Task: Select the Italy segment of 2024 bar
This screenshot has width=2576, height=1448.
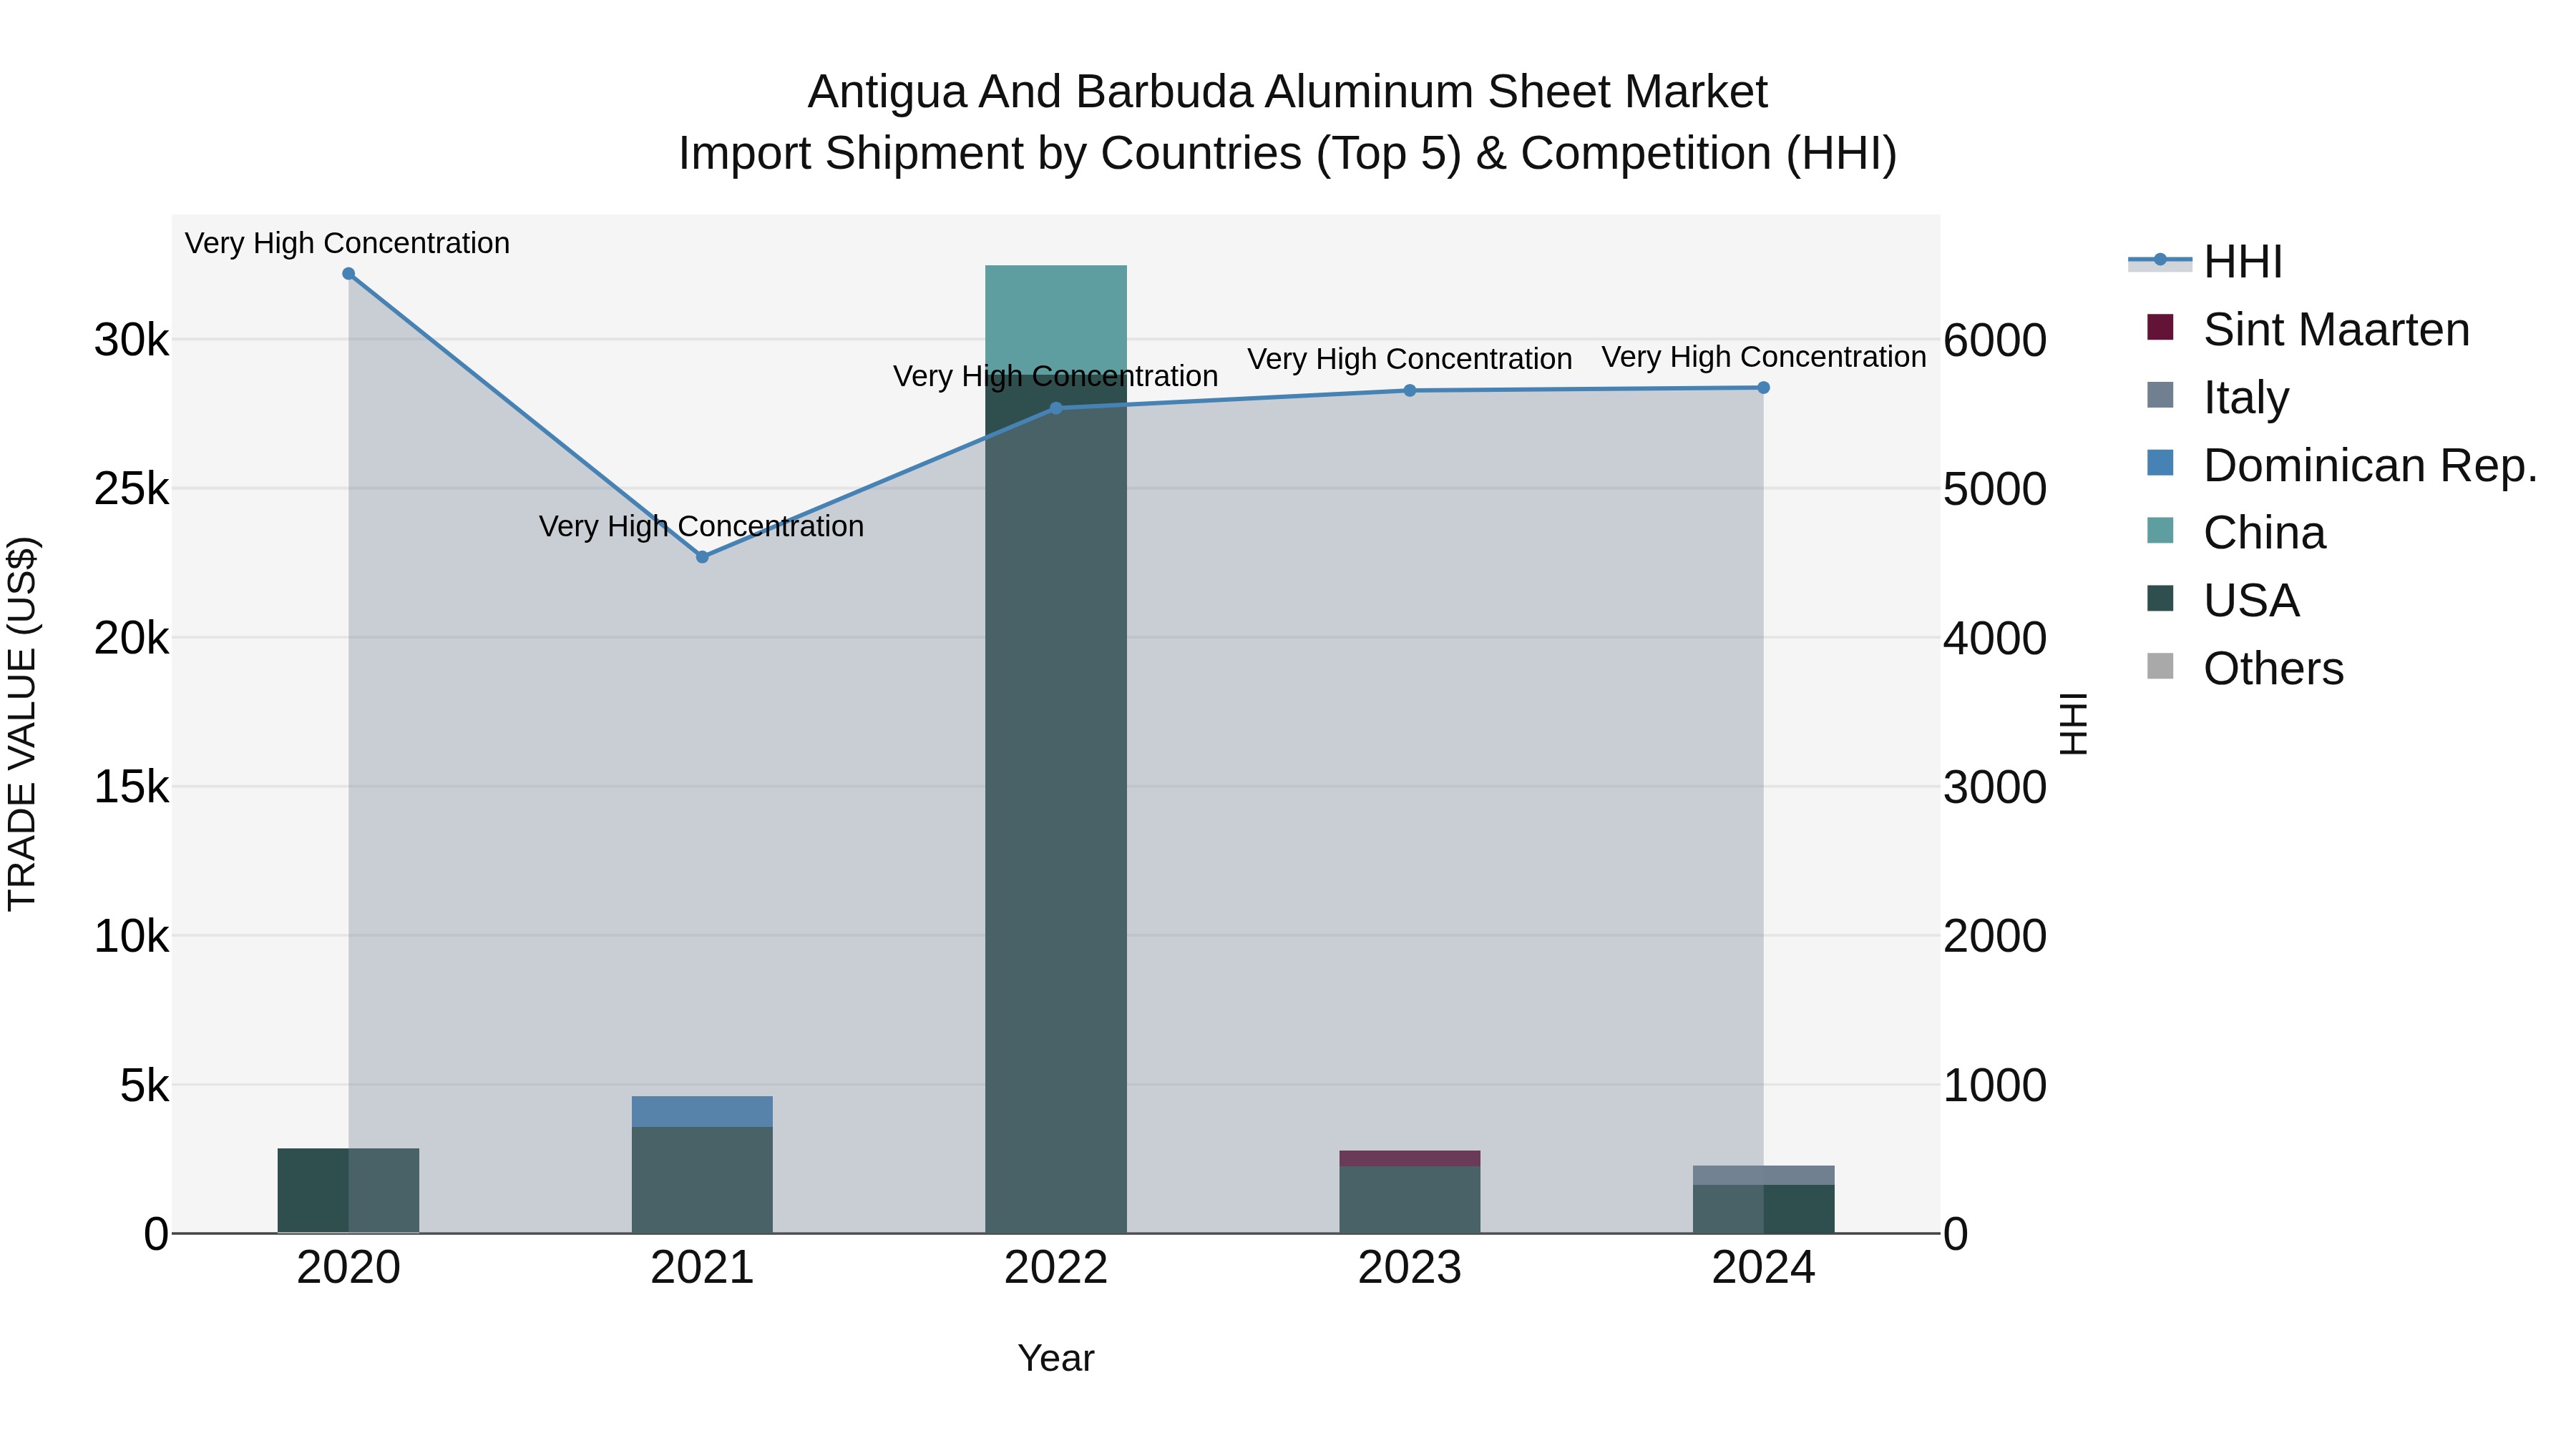Action: click(x=1763, y=1175)
